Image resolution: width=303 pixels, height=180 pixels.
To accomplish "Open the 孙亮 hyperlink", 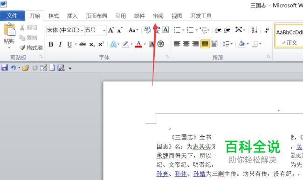I will [x=162, y=174].
